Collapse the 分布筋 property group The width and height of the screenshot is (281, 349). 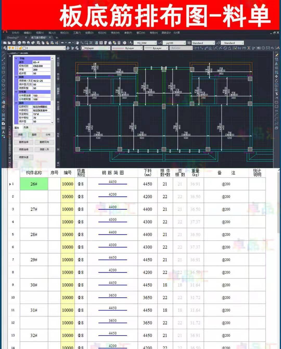[x=16, y=92]
